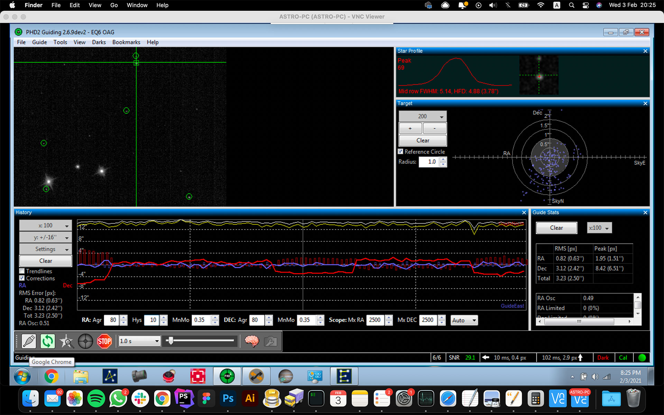Viewport: 664px width, 415px height.
Task: Click the red STOP guiding icon
Action: [104, 341]
